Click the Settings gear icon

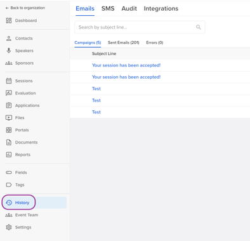9,227
